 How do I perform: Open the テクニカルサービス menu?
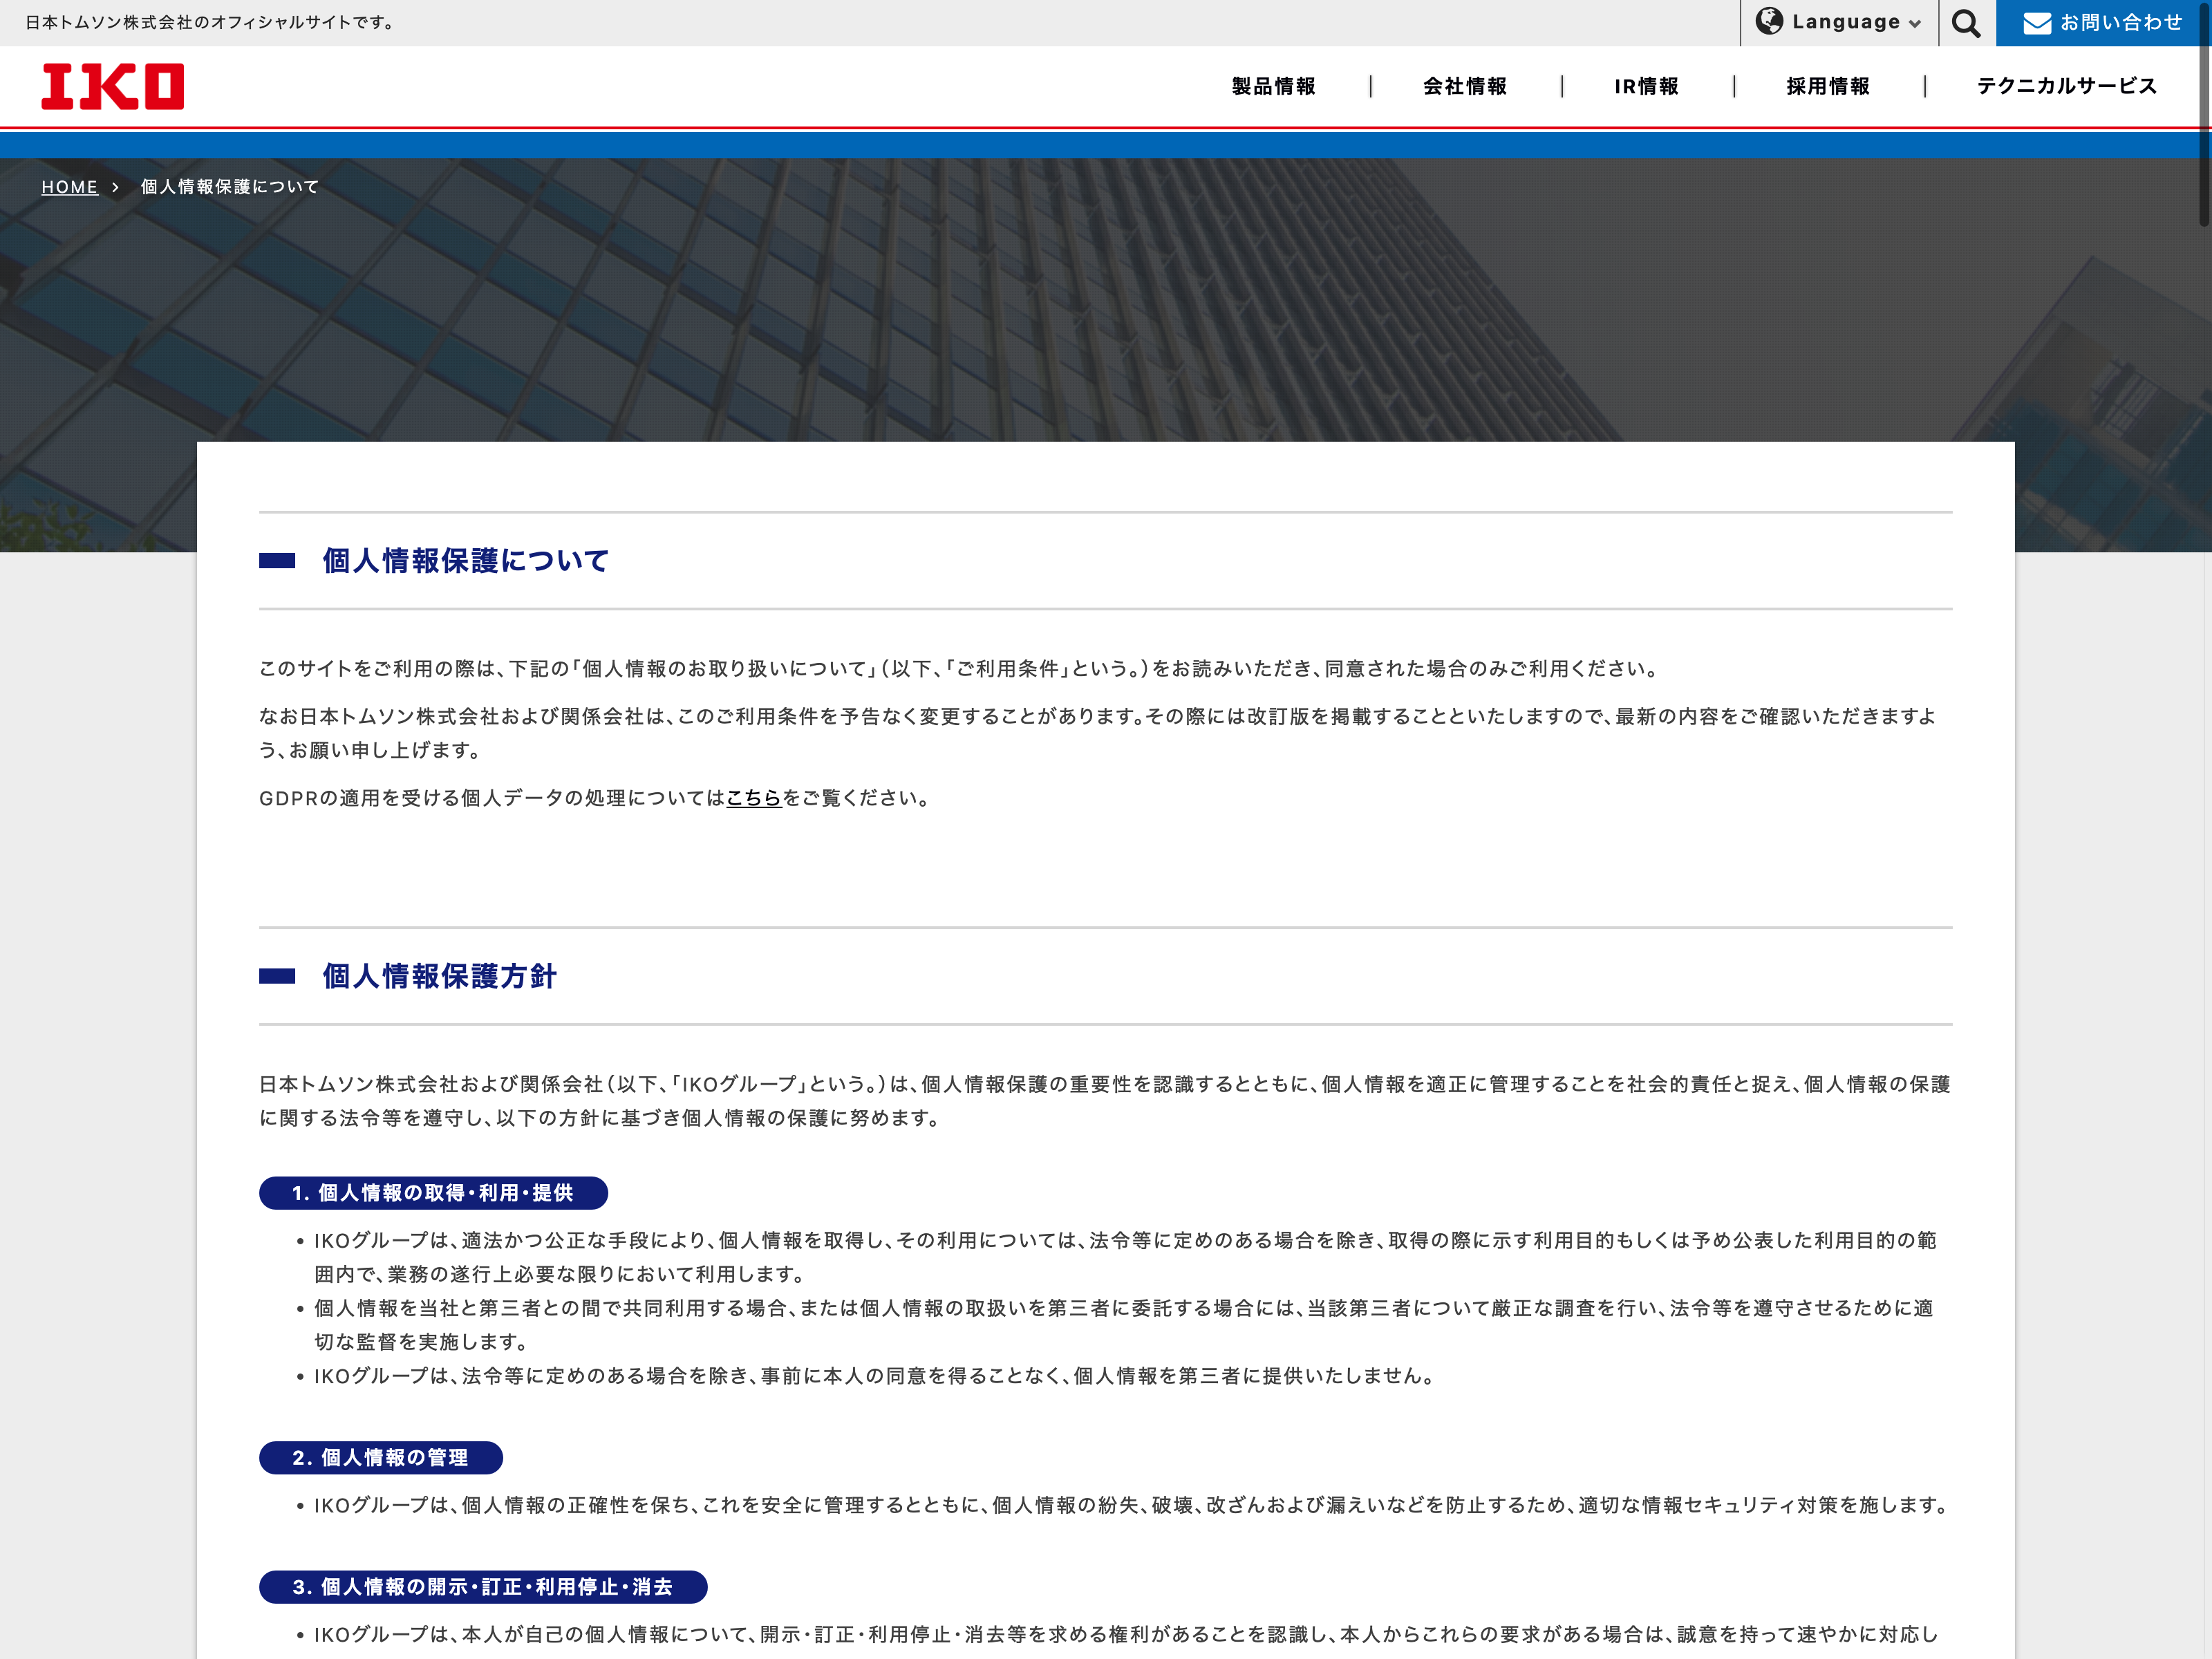[2066, 86]
